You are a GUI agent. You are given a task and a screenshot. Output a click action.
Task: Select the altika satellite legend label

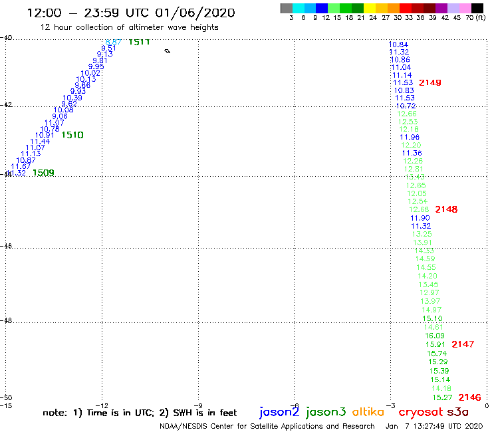coord(368,411)
